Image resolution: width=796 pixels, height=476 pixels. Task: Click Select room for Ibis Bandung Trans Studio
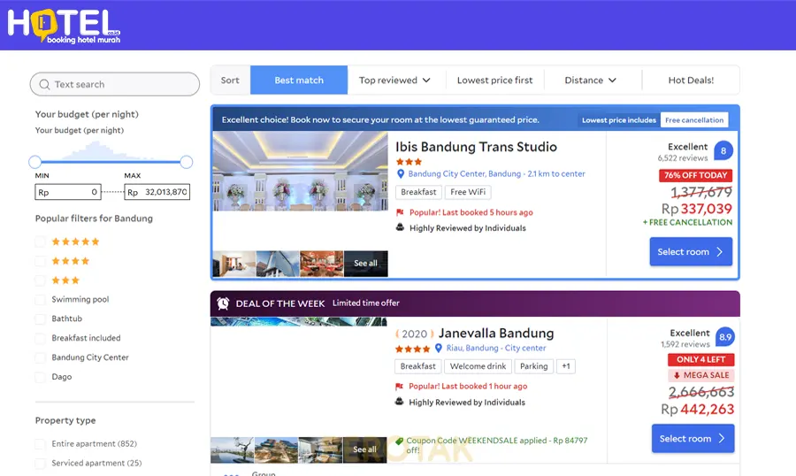(691, 252)
